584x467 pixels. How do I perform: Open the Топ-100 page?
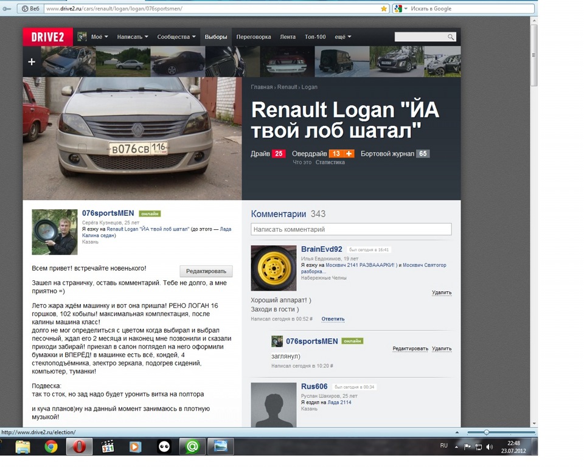click(315, 37)
